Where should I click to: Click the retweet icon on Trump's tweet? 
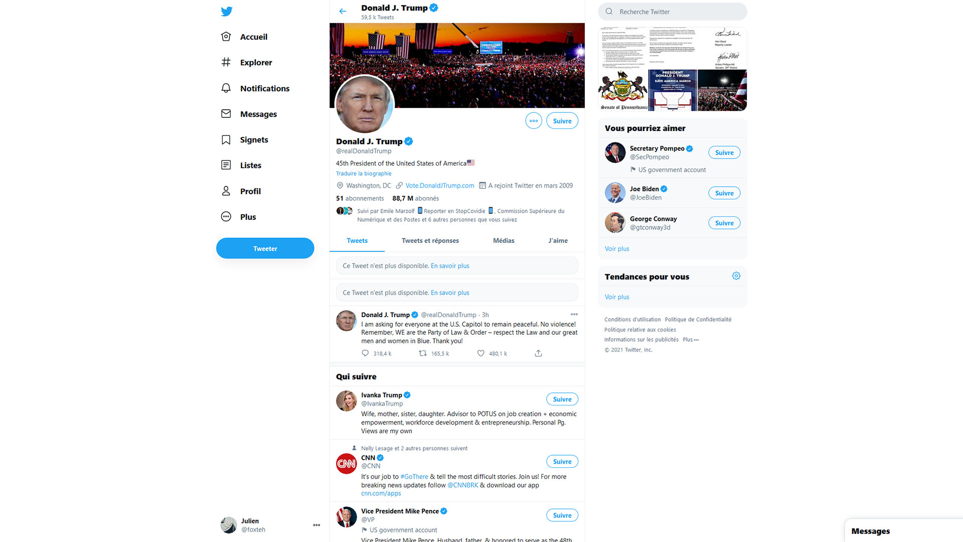click(x=423, y=353)
